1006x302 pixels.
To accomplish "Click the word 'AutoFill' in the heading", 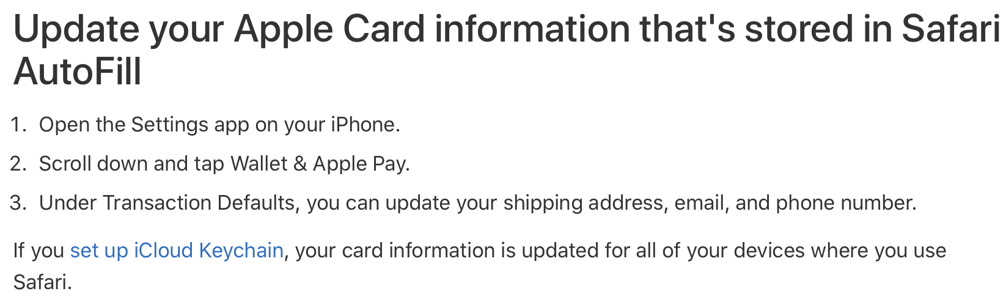I will tap(78, 72).
